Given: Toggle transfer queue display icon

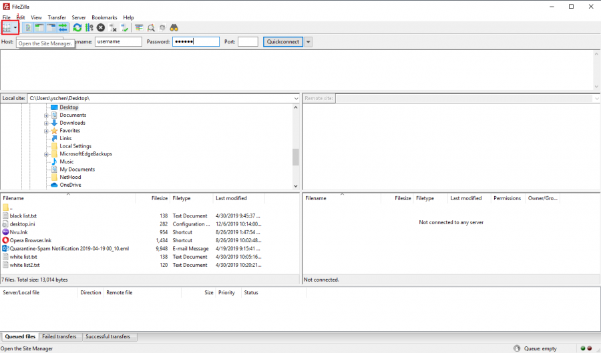Looking at the screenshot, I should click(63, 27).
